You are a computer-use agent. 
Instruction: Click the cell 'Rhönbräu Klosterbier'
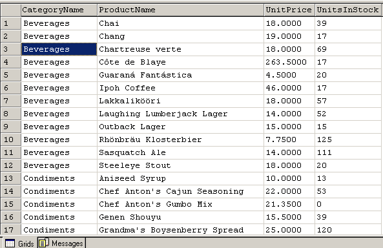(180, 139)
